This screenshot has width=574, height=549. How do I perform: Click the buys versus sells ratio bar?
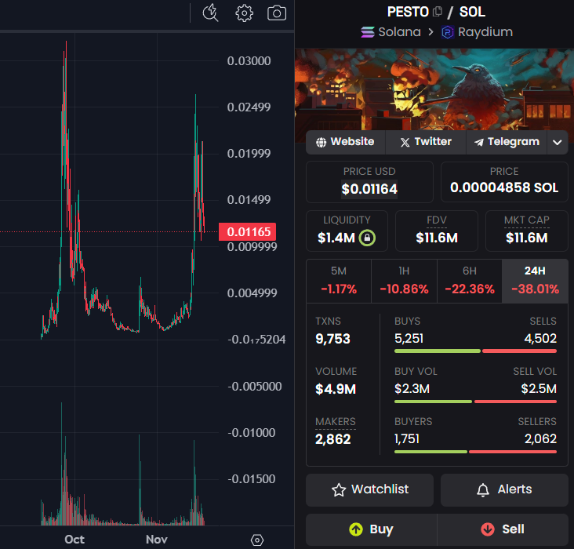click(475, 351)
